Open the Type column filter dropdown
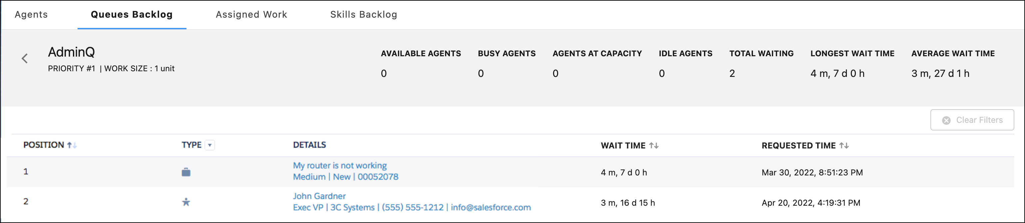 point(211,145)
